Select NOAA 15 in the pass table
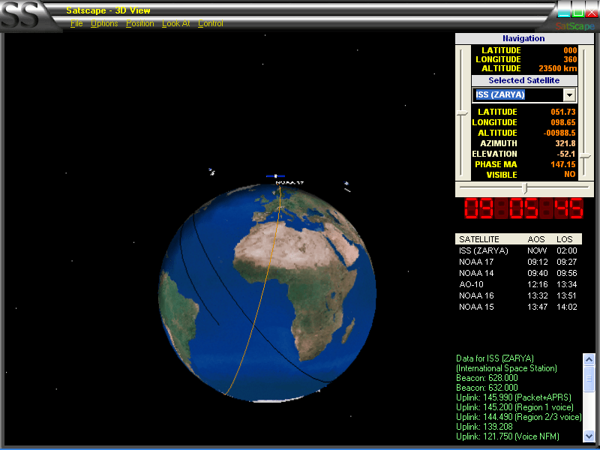 pyautogui.click(x=476, y=307)
